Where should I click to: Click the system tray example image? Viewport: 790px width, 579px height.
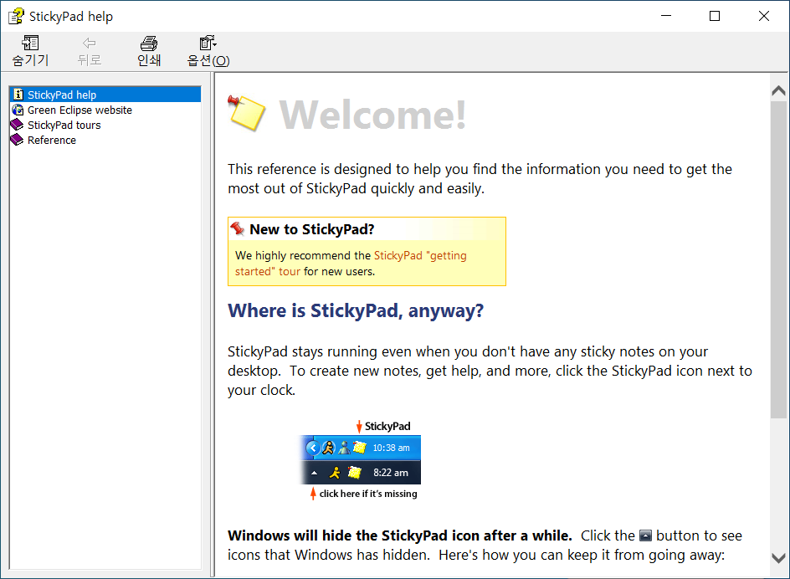pos(361,459)
